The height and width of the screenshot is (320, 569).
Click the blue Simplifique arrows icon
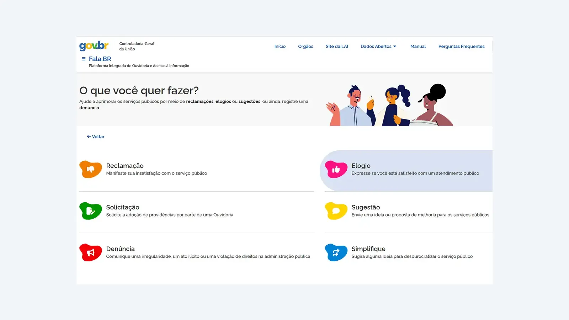tap(336, 252)
